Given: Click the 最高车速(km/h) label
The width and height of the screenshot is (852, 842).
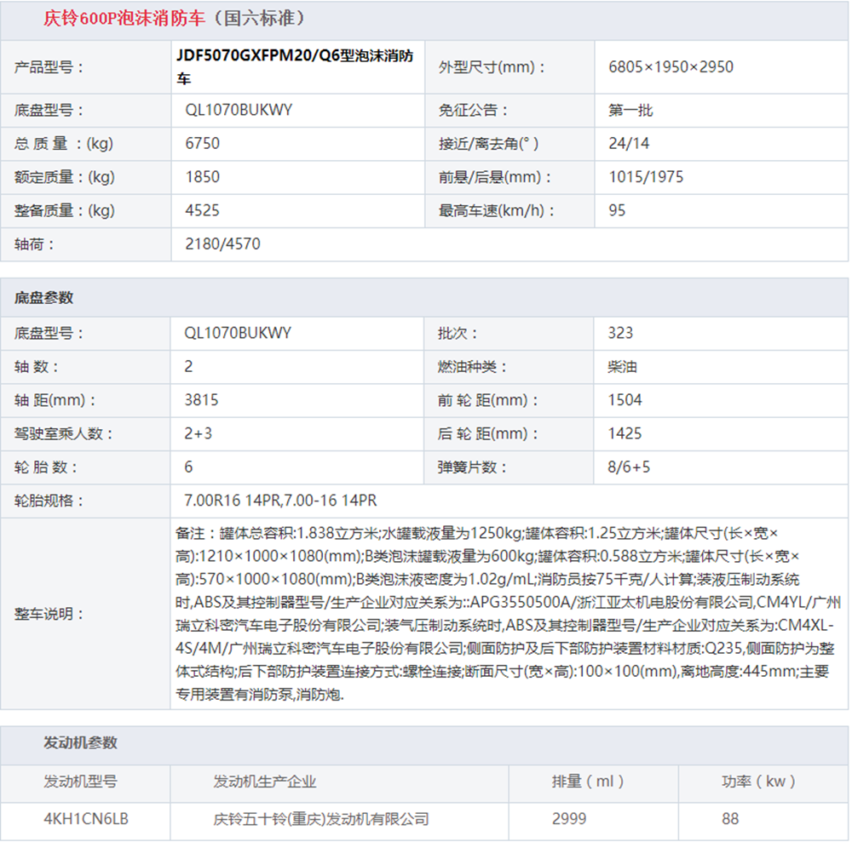Looking at the screenshot, I should point(497,210).
